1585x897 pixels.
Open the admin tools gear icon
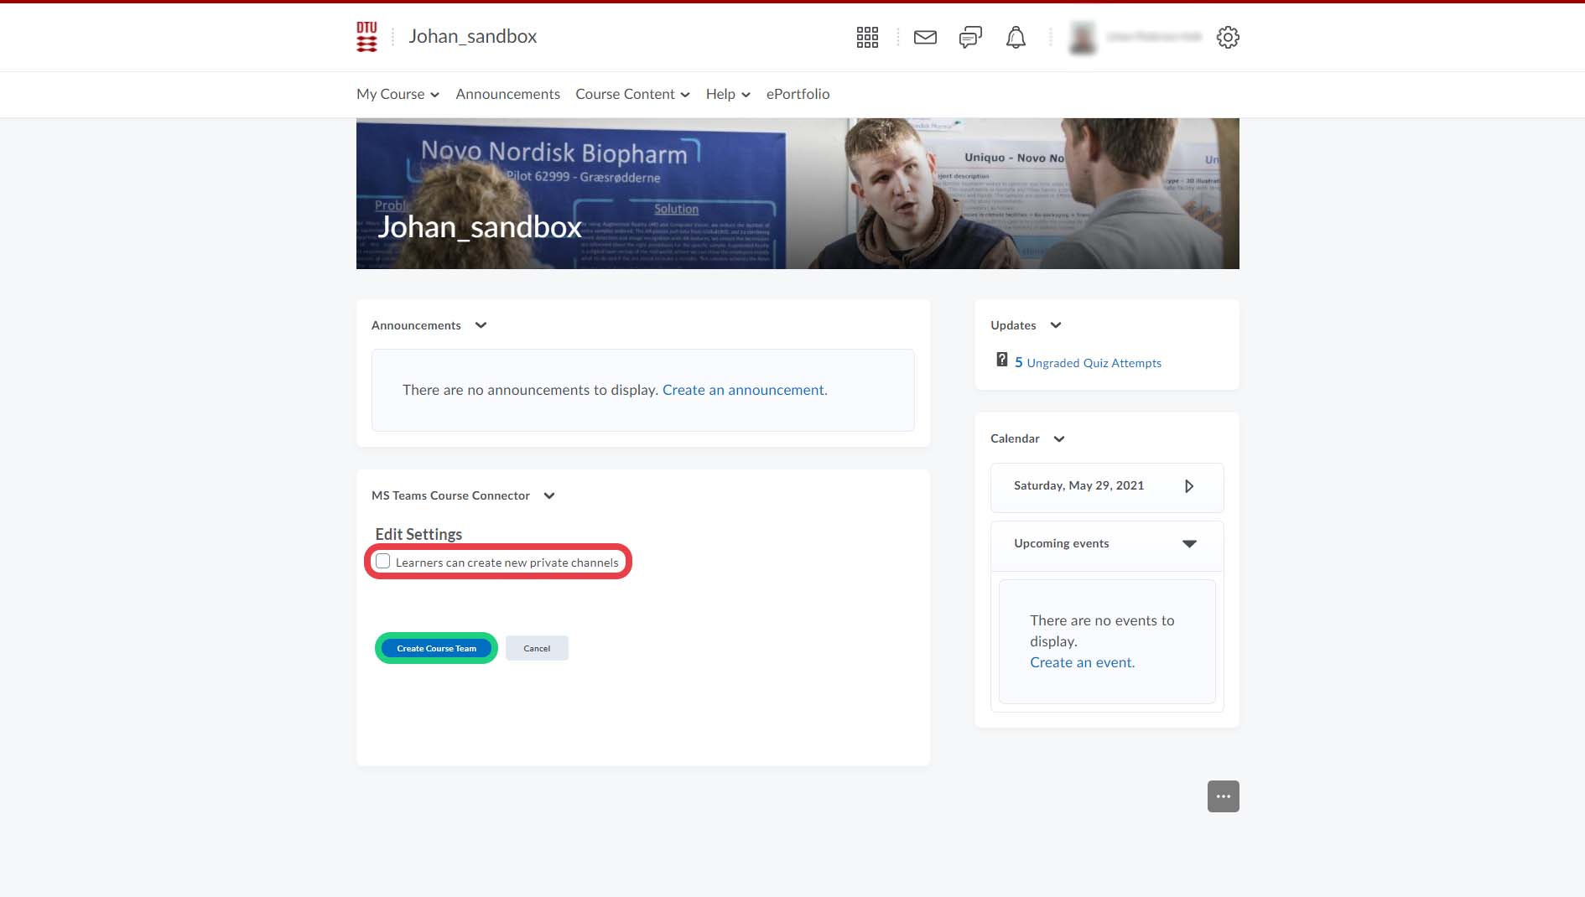(1228, 37)
